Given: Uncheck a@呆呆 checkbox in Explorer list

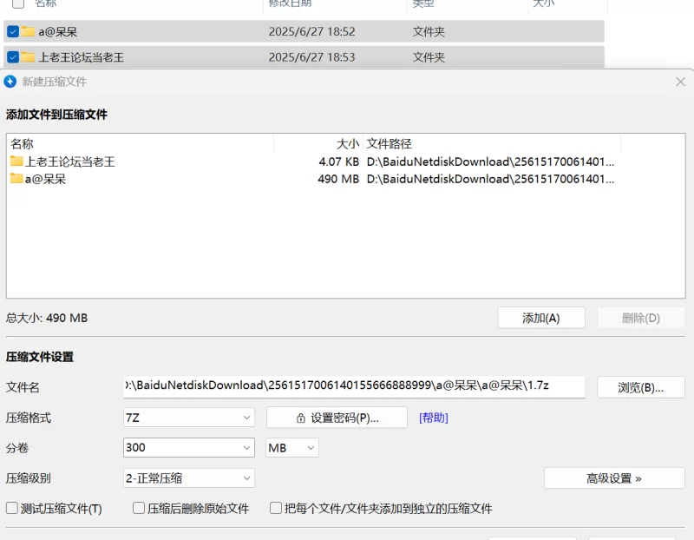Looking at the screenshot, I should click(13, 31).
